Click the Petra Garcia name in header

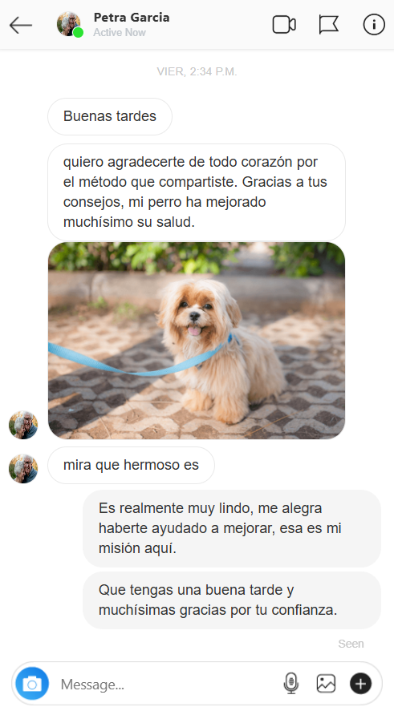pyautogui.click(x=132, y=18)
